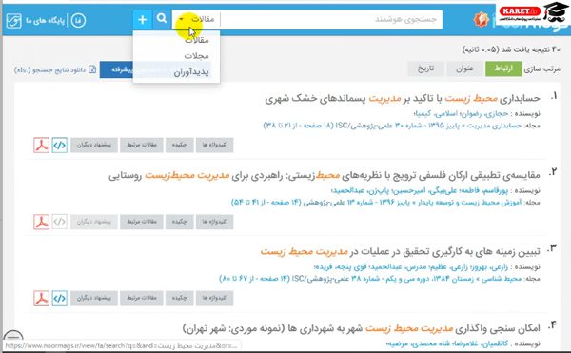The height and width of the screenshot is (353, 571).
Task: Open second article title مقایسه‌ی تطبیقی ارکان فلسفی
Action: point(325,175)
